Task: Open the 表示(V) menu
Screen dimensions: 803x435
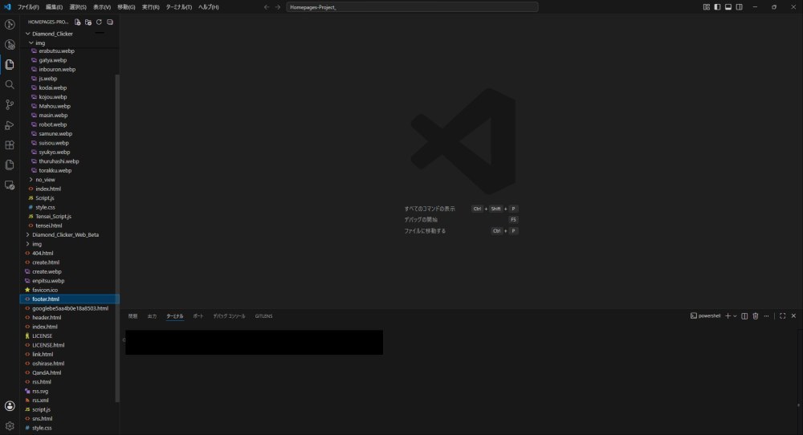Action: [x=102, y=7]
